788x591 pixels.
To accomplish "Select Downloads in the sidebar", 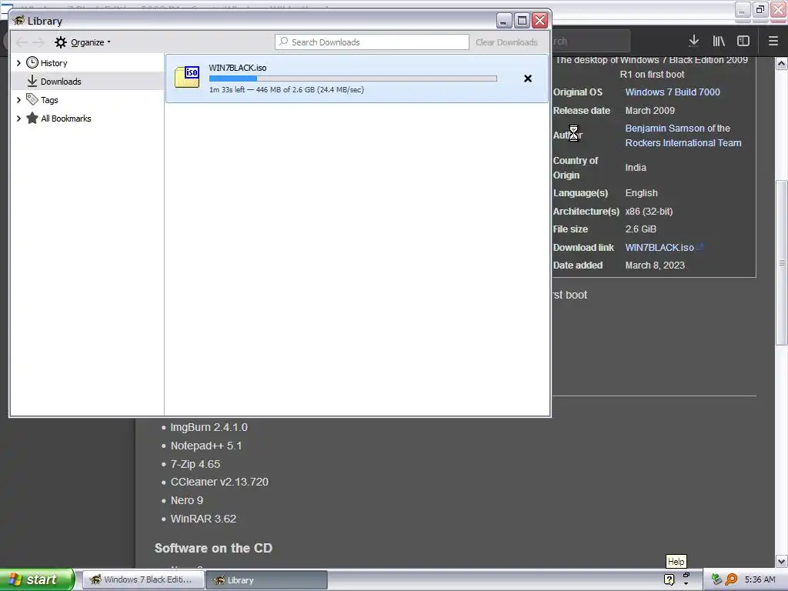I will point(61,82).
